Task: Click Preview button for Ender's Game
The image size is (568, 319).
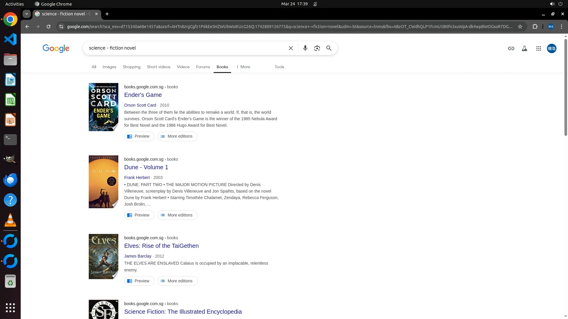Action: click(x=139, y=136)
